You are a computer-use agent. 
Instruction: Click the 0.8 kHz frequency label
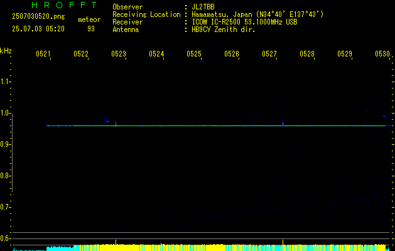click(x=5, y=176)
